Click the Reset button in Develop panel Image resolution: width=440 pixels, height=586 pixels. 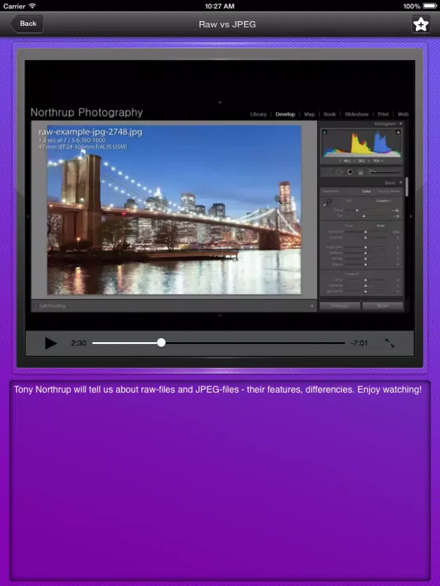tap(383, 306)
